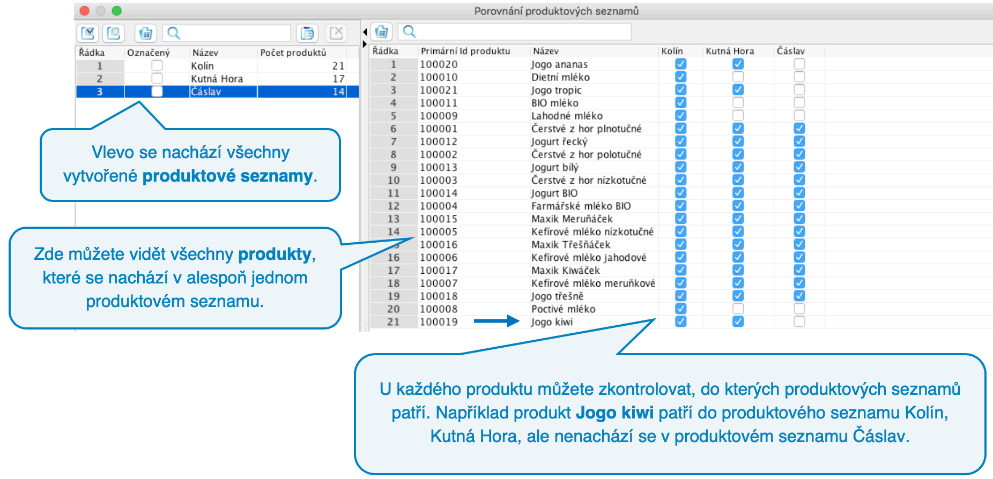Toggle Čáslav checkbox for BIO mléko
Screen dimensions: 993x479
point(799,102)
